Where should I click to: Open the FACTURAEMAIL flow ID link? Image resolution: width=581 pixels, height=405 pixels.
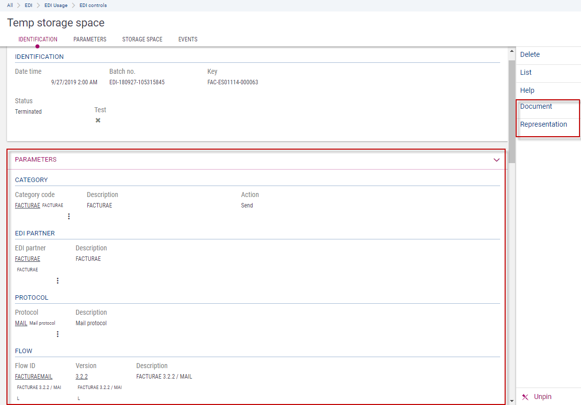33,377
